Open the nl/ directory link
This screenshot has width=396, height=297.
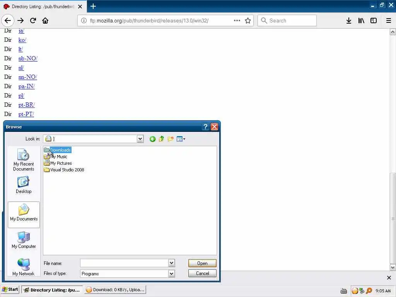point(21,68)
